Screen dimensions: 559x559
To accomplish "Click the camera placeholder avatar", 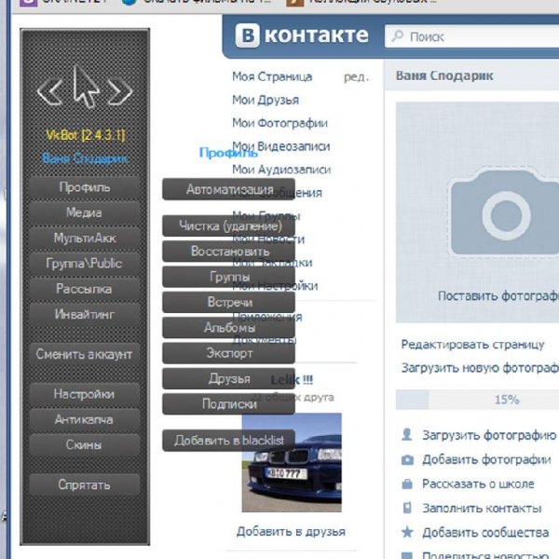I will [505, 211].
